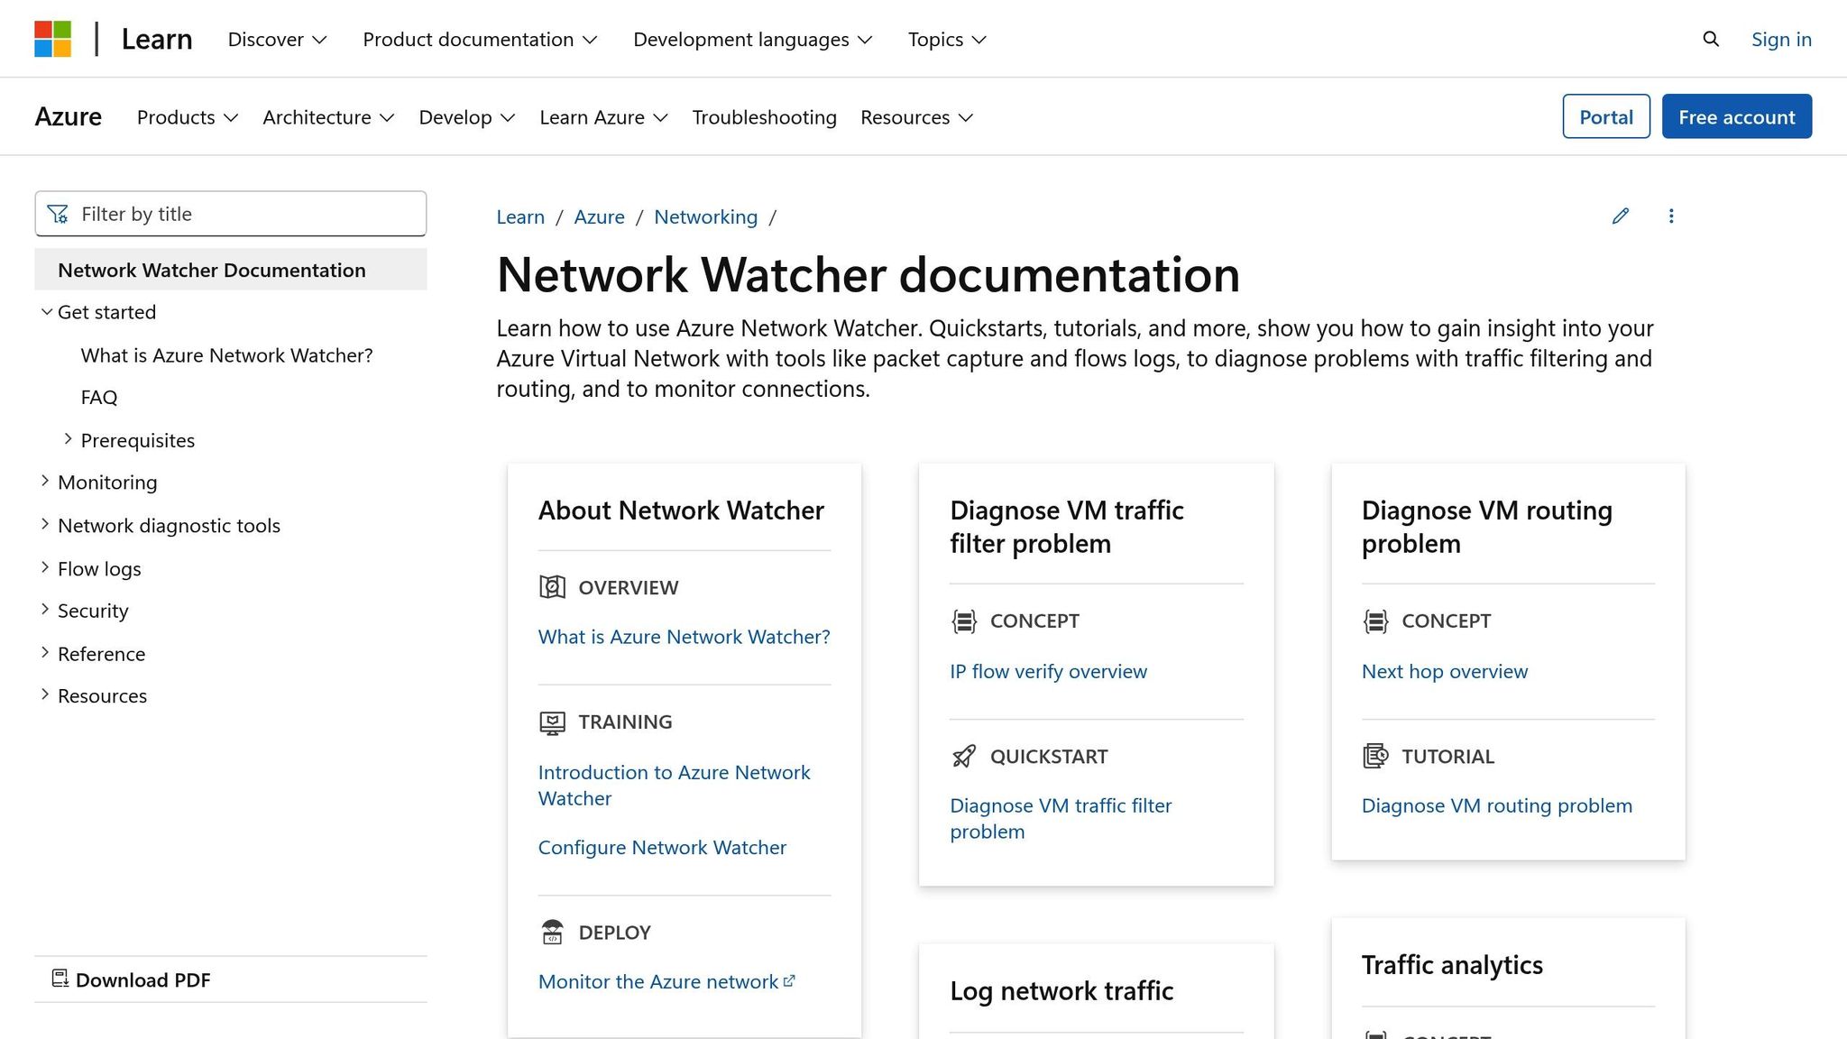
Task: Expand the Monitoring section
Action: [45, 482]
